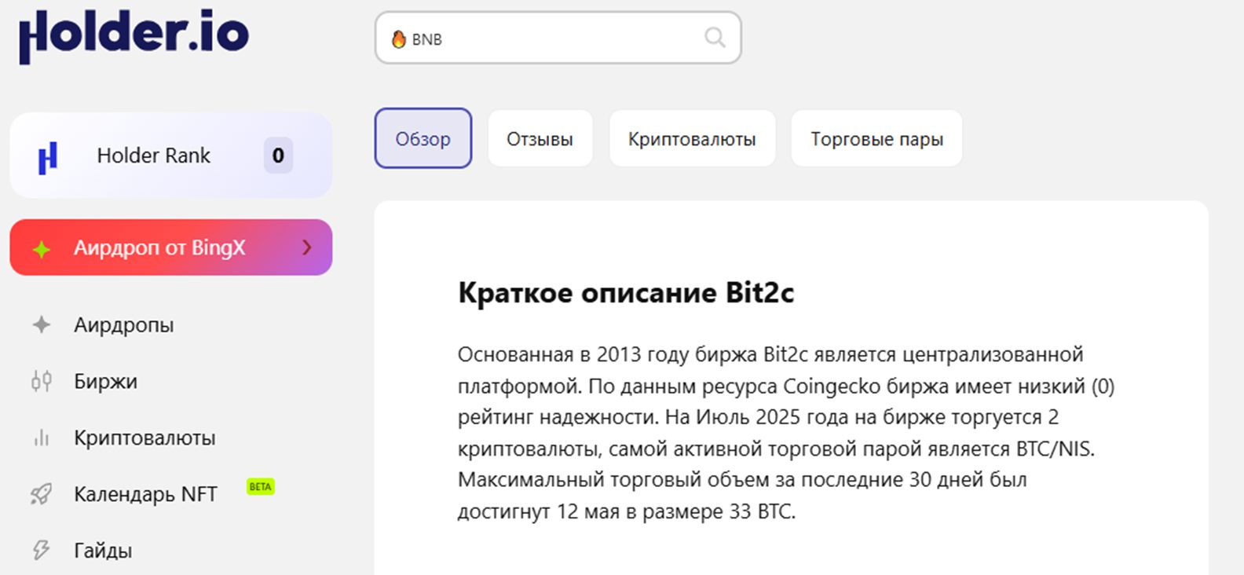
Task: Click the Holder Rank logo icon
Action: [48, 156]
